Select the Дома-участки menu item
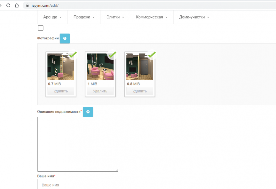The height and width of the screenshot is (189, 276). pos(194,17)
